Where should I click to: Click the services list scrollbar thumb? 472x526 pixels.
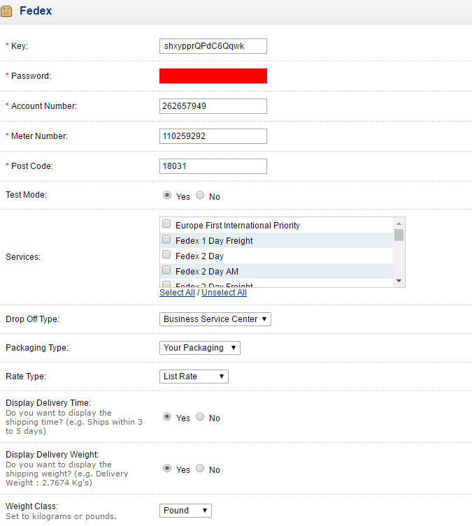pyautogui.click(x=399, y=235)
